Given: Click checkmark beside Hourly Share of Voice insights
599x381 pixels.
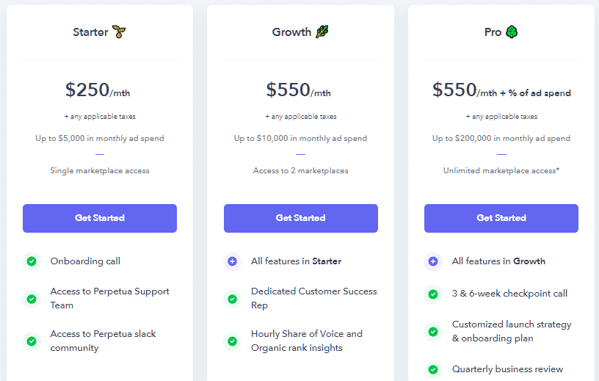Looking at the screenshot, I should pyautogui.click(x=232, y=341).
